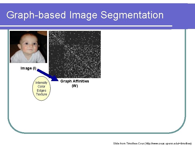Open the seas.upenn.edu/~timothee URL
The image size is (195, 146).
(x=168, y=144)
